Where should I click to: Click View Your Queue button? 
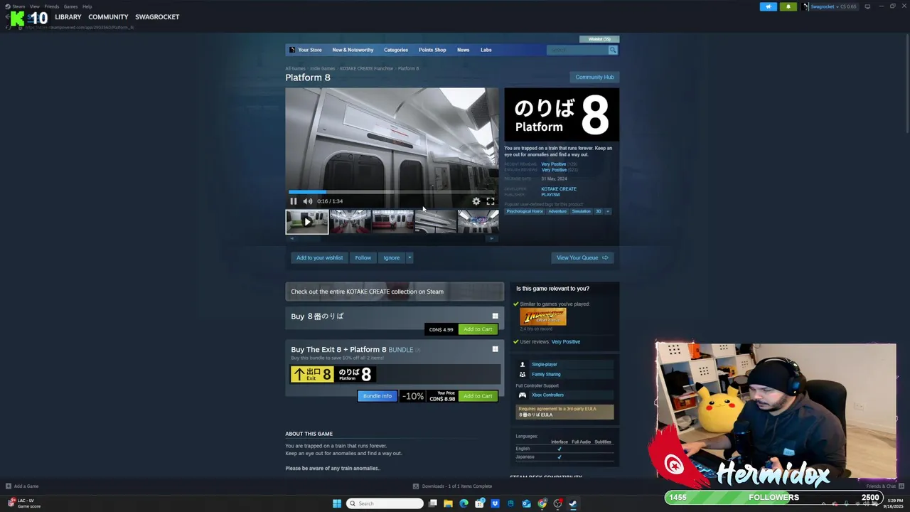click(582, 257)
